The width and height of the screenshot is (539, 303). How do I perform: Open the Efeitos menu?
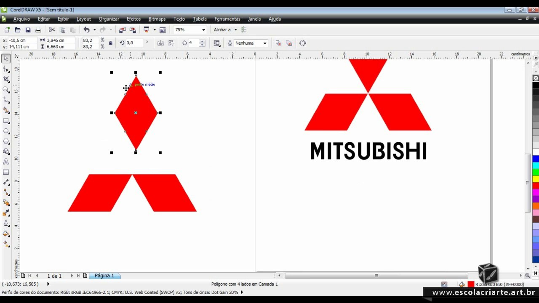[x=133, y=19]
